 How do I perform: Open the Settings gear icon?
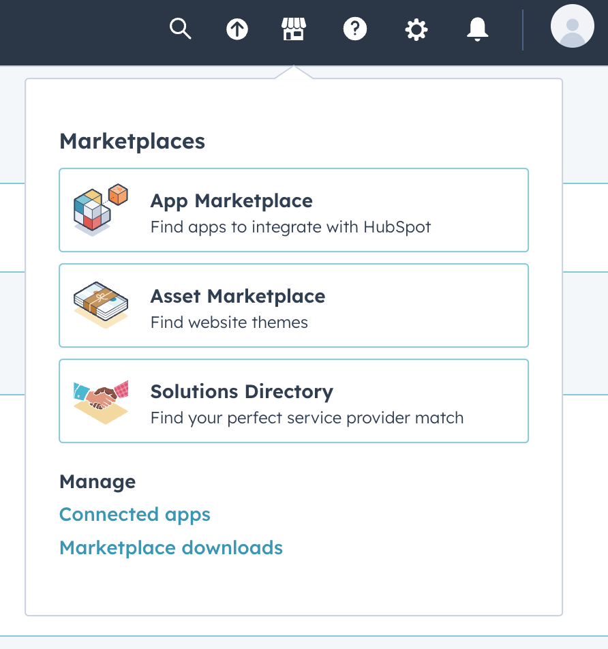[416, 29]
